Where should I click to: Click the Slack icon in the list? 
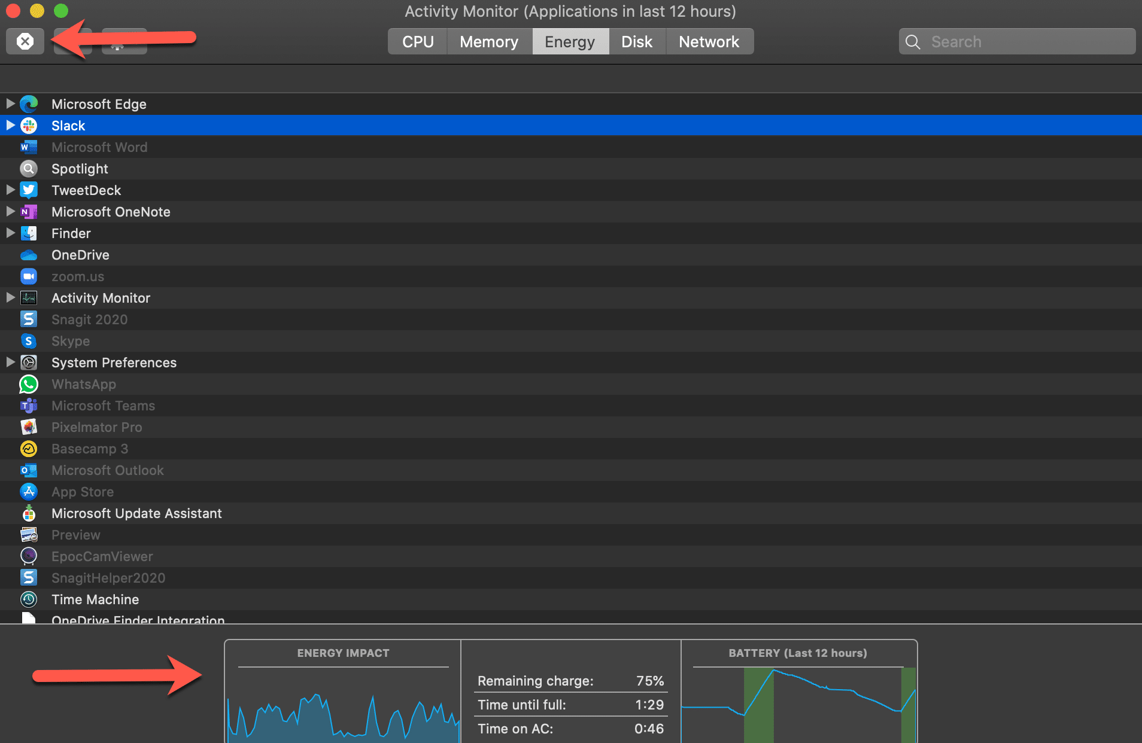(29, 126)
